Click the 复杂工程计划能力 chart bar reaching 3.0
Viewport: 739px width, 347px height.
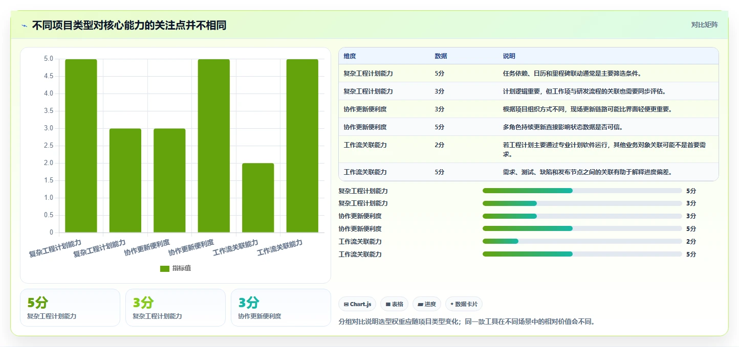coord(125,180)
